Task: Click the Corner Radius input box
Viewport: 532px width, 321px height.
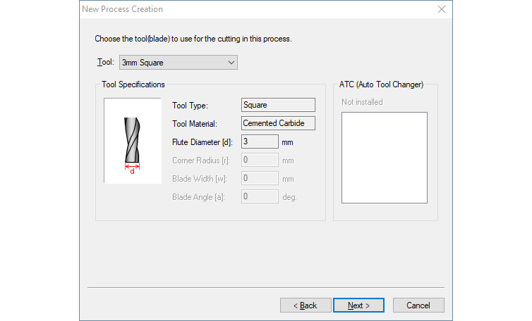Action: [x=259, y=160]
